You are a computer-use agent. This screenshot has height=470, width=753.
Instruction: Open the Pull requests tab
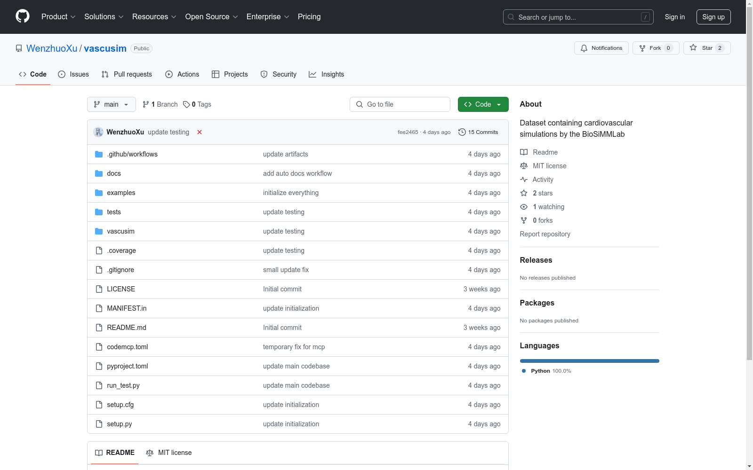pyautogui.click(x=127, y=74)
